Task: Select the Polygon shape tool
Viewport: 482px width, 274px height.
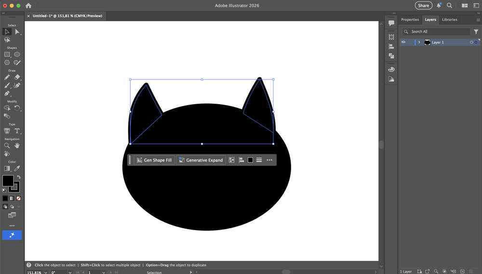Action: (x=7, y=62)
